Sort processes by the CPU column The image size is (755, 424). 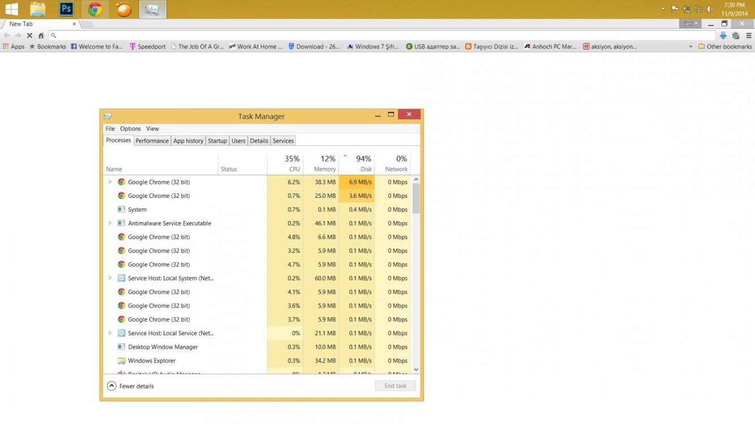[285, 163]
